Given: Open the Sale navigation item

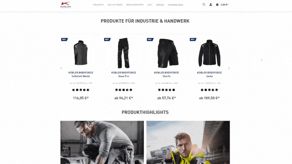Looking at the screenshot, I should pos(150,5).
